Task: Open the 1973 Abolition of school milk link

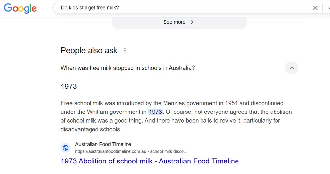Action: tap(150, 161)
